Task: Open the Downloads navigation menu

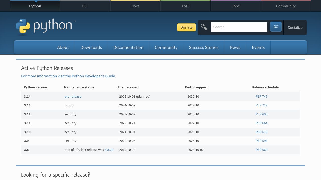Action: pos(91,47)
